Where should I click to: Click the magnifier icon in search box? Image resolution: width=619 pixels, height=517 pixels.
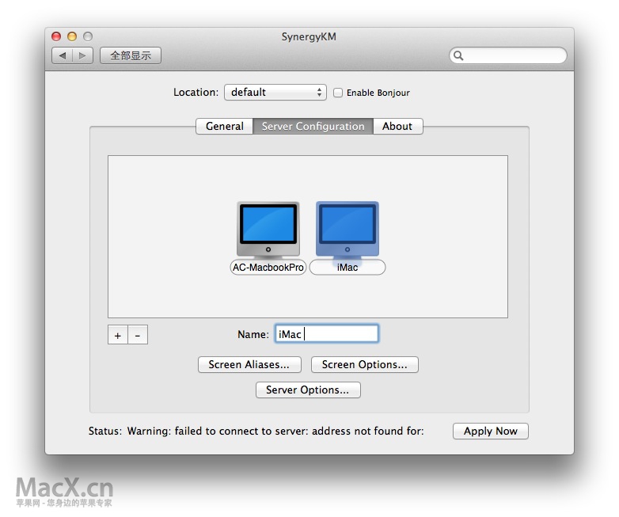coord(458,55)
